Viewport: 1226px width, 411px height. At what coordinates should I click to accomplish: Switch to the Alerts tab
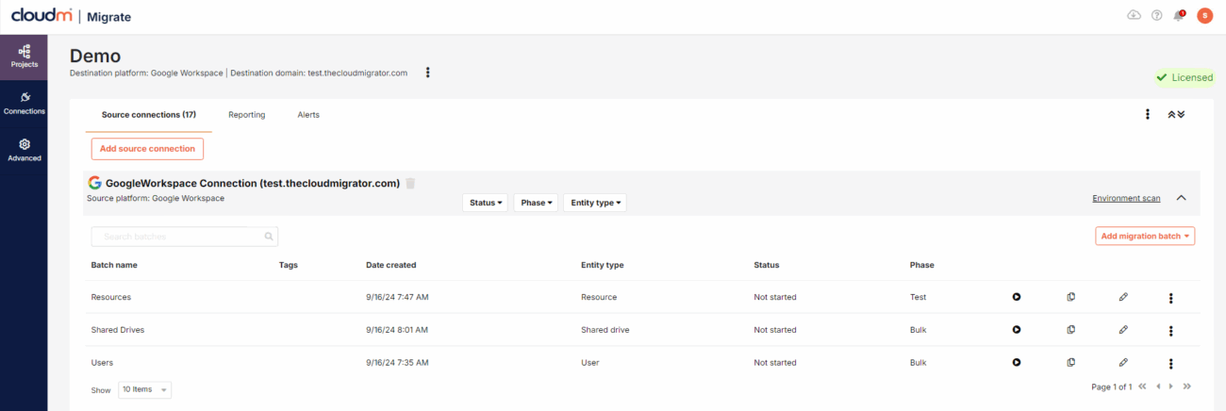pyautogui.click(x=307, y=115)
